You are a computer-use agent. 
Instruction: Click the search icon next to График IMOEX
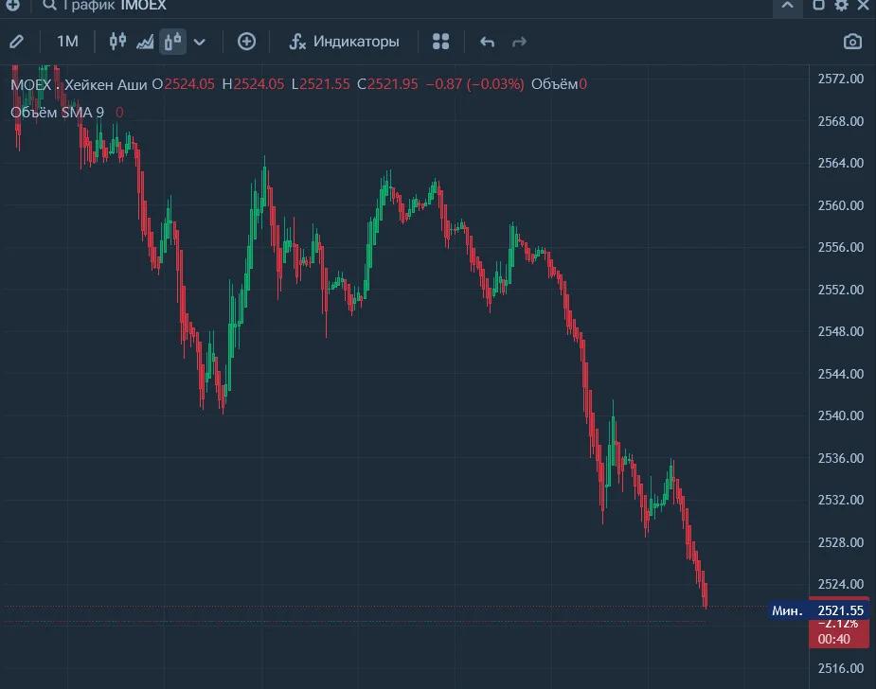[49, 5]
